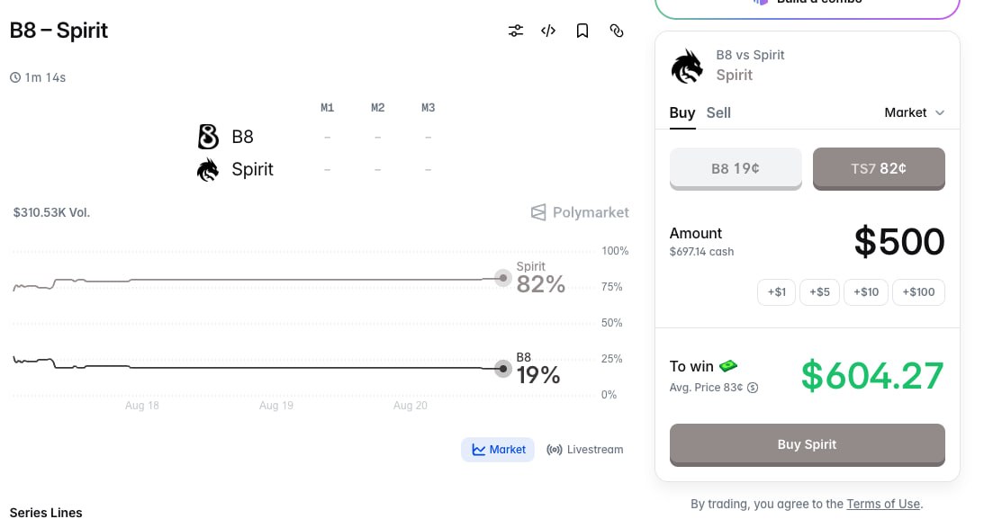This screenshot has height=528, width=984.
Task: Click the Spirit 82% chart end marker
Action: [502, 278]
